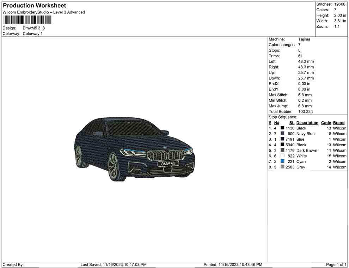Screen dimensions: 349x268
Task: Click the Code column header
Action: 326,123
